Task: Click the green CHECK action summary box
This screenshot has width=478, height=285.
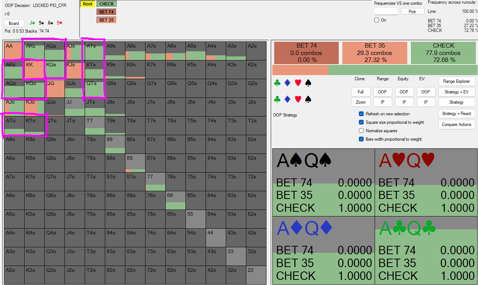Action: pyautogui.click(x=443, y=53)
